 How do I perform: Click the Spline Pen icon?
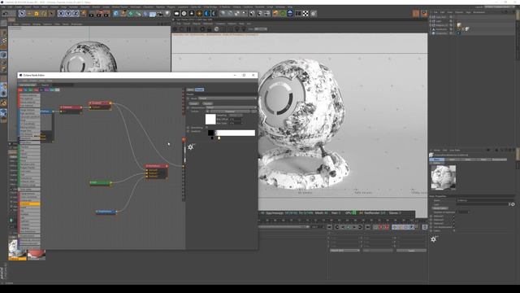(x=123, y=14)
